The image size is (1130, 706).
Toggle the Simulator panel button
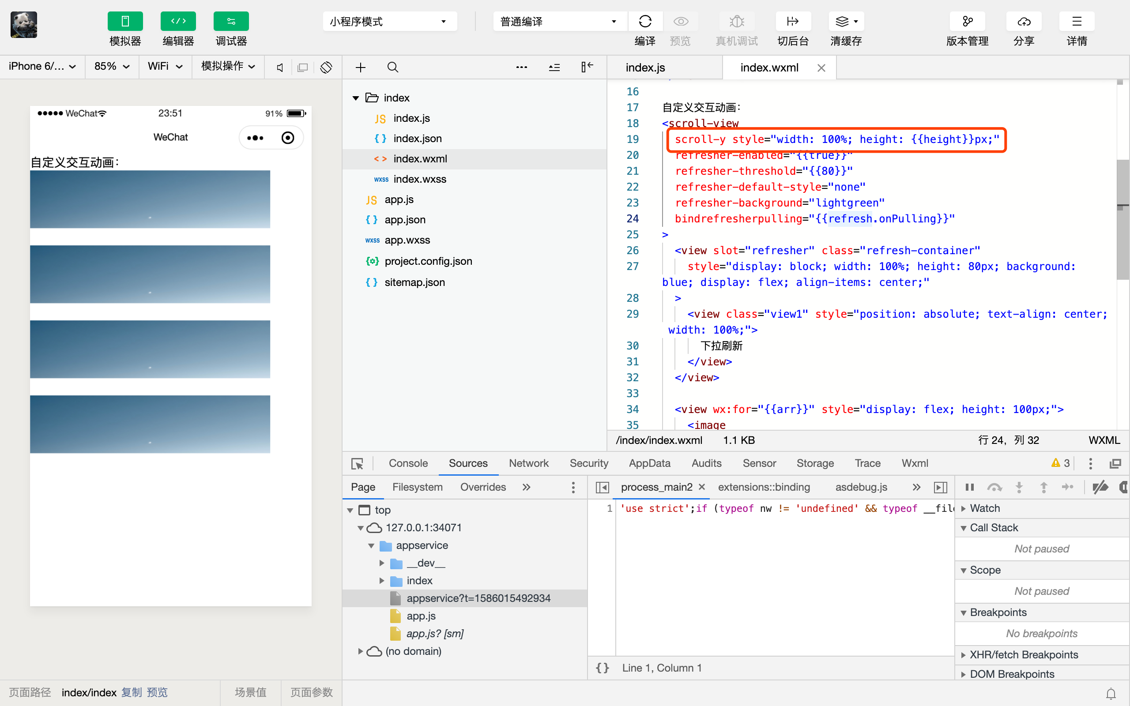coord(124,22)
